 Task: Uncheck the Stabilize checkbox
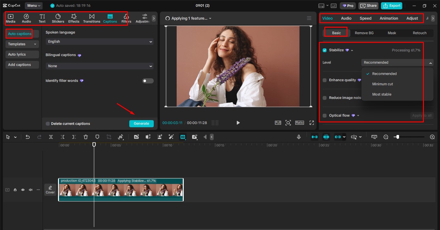[324, 50]
